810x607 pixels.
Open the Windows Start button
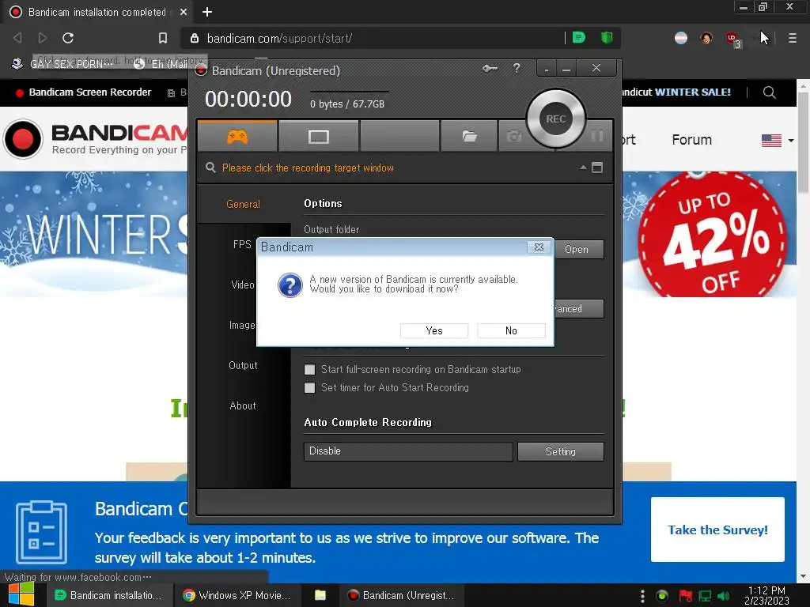pos(21,594)
